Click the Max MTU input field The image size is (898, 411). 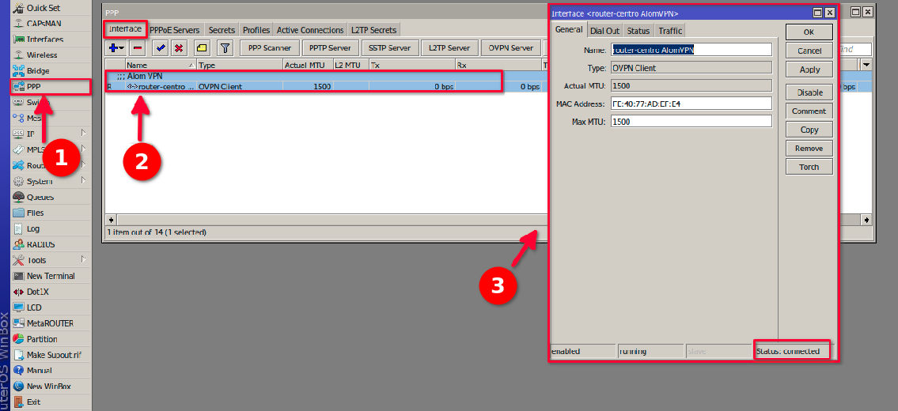point(691,122)
